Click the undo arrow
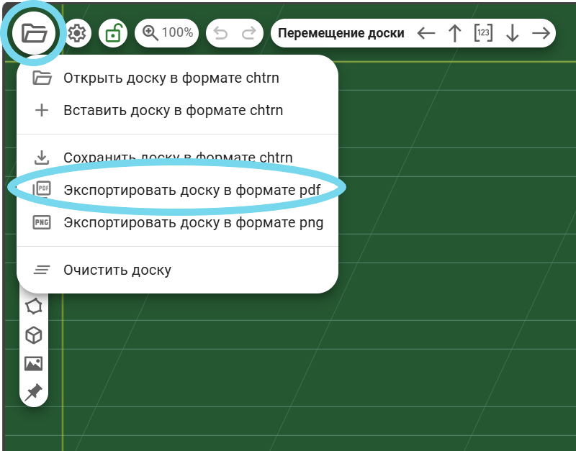Image resolution: width=576 pixels, height=451 pixels. 222,33
